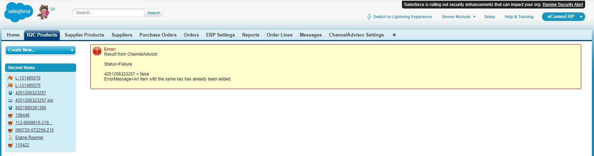Click the ErrorMessage same key text
Screen dimensions: 594x156
(168, 79)
